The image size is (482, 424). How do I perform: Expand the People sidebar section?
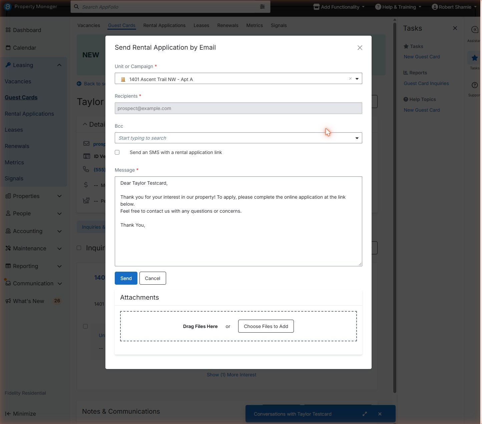tap(60, 213)
